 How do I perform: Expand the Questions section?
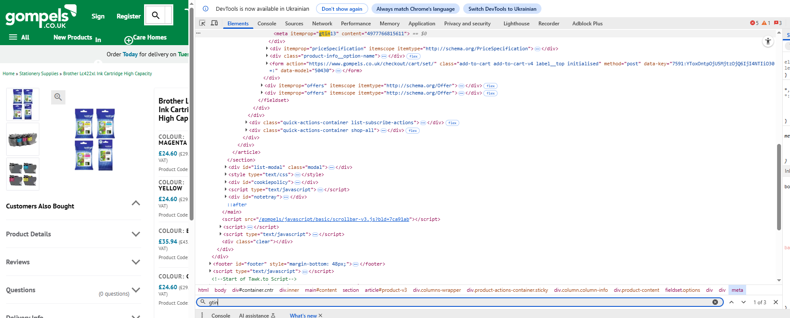[x=136, y=290]
